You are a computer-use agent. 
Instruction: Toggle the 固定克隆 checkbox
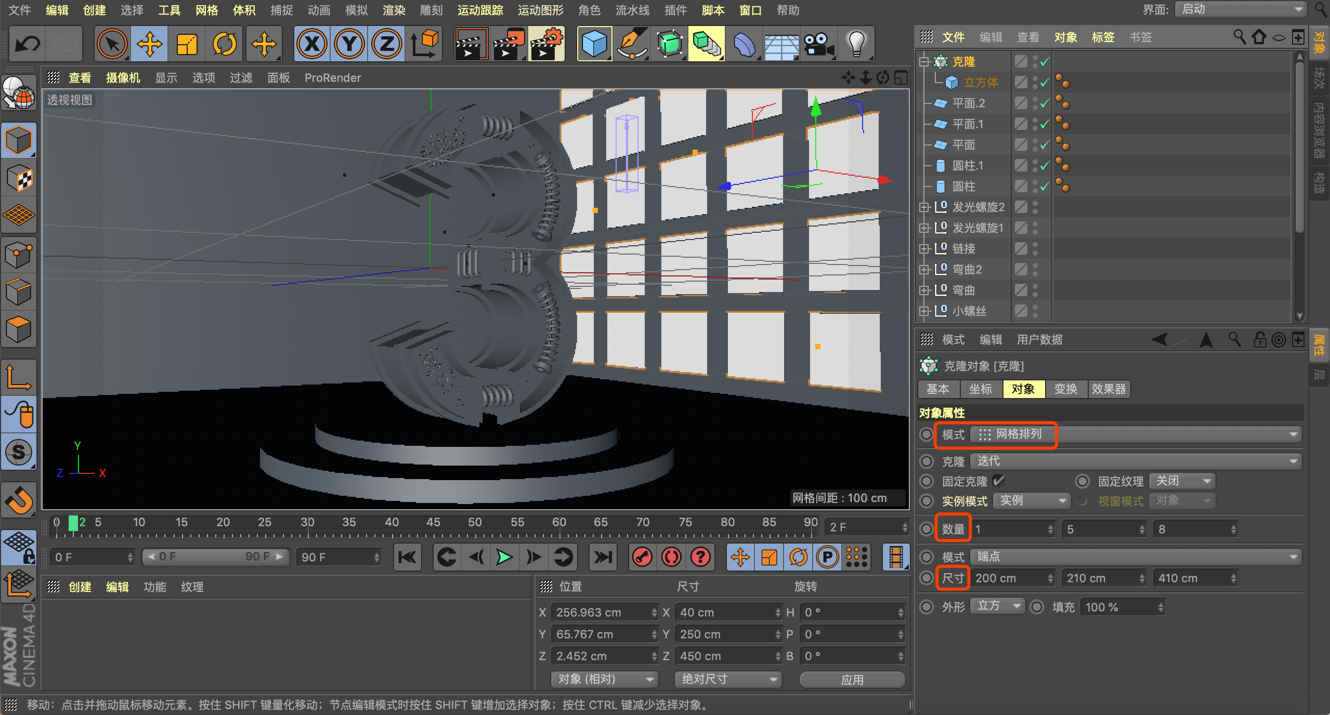pyautogui.click(x=998, y=481)
